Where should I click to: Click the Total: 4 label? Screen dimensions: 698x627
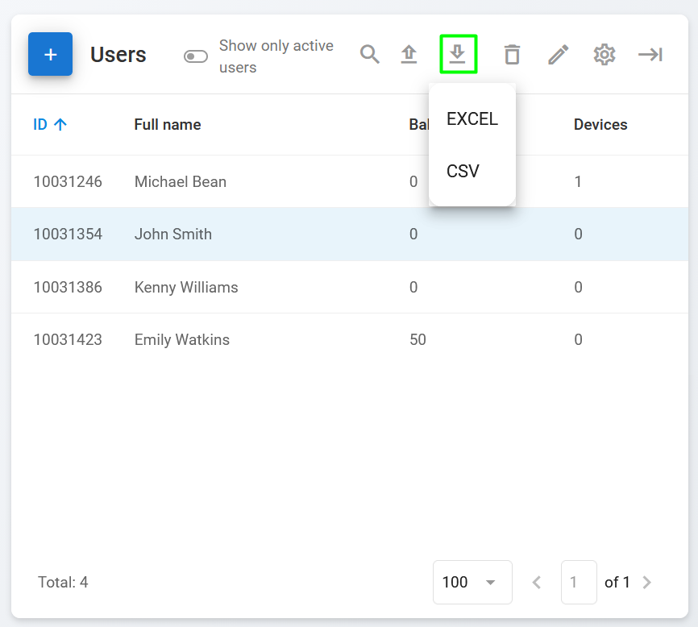pyautogui.click(x=63, y=582)
